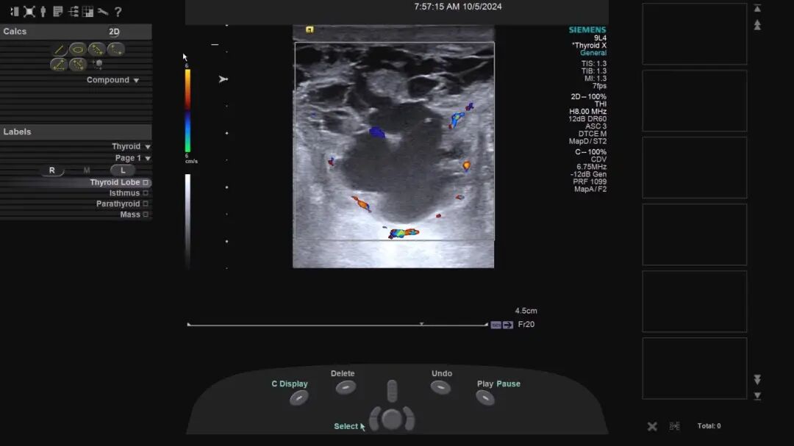Click the left trackball side key
The height and width of the screenshot is (446, 794).
pos(375,418)
